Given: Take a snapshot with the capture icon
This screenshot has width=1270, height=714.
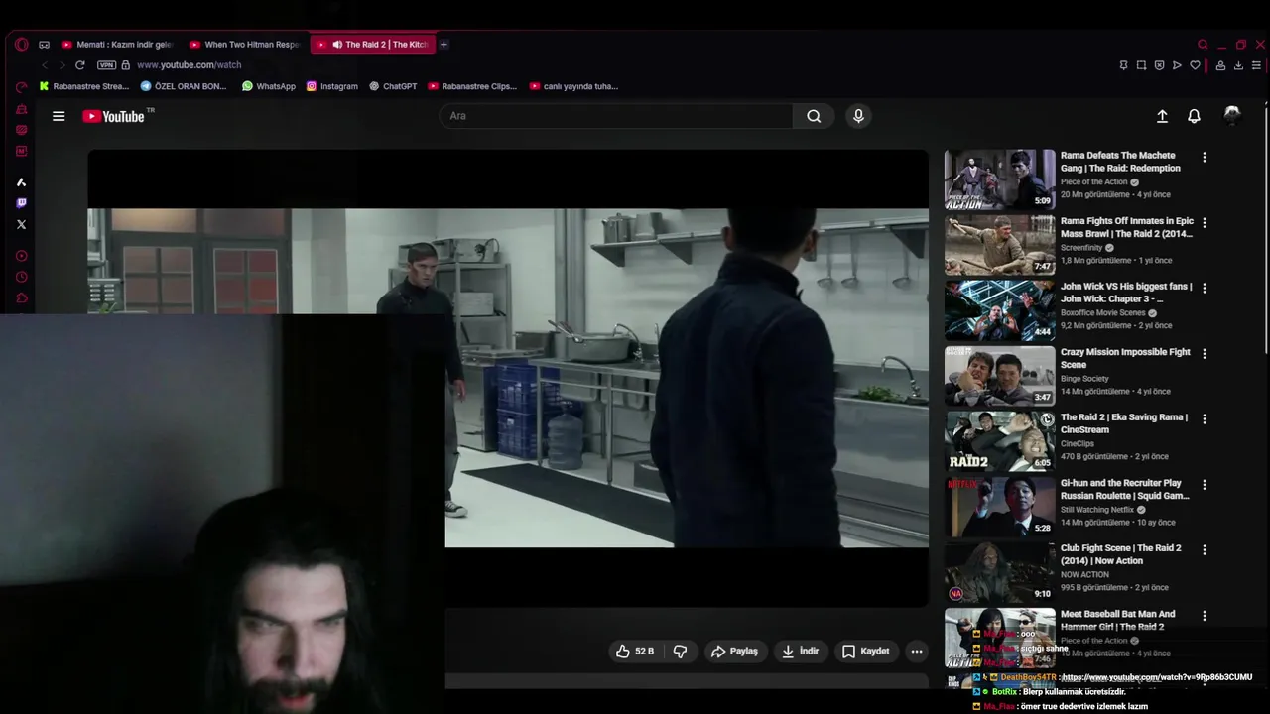Looking at the screenshot, I should [x=1141, y=65].
